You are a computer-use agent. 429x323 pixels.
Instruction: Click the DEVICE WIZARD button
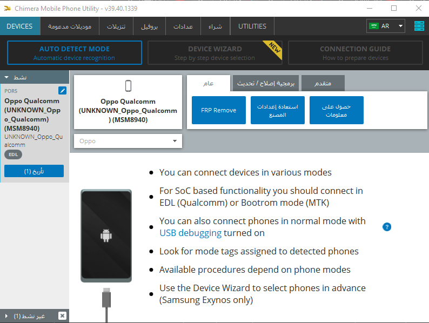pyautogui.click(x=215, y=53)
